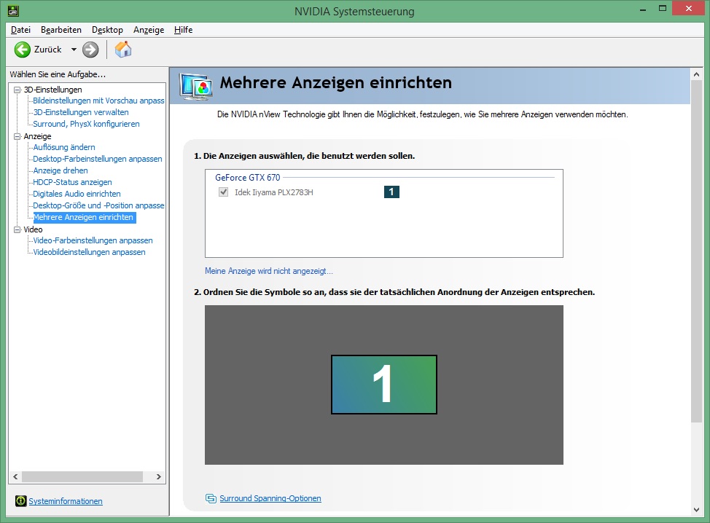Select the display 1 symbol in the arrangement area
Screen dimensions: 710x523
[x=384, y=385]
